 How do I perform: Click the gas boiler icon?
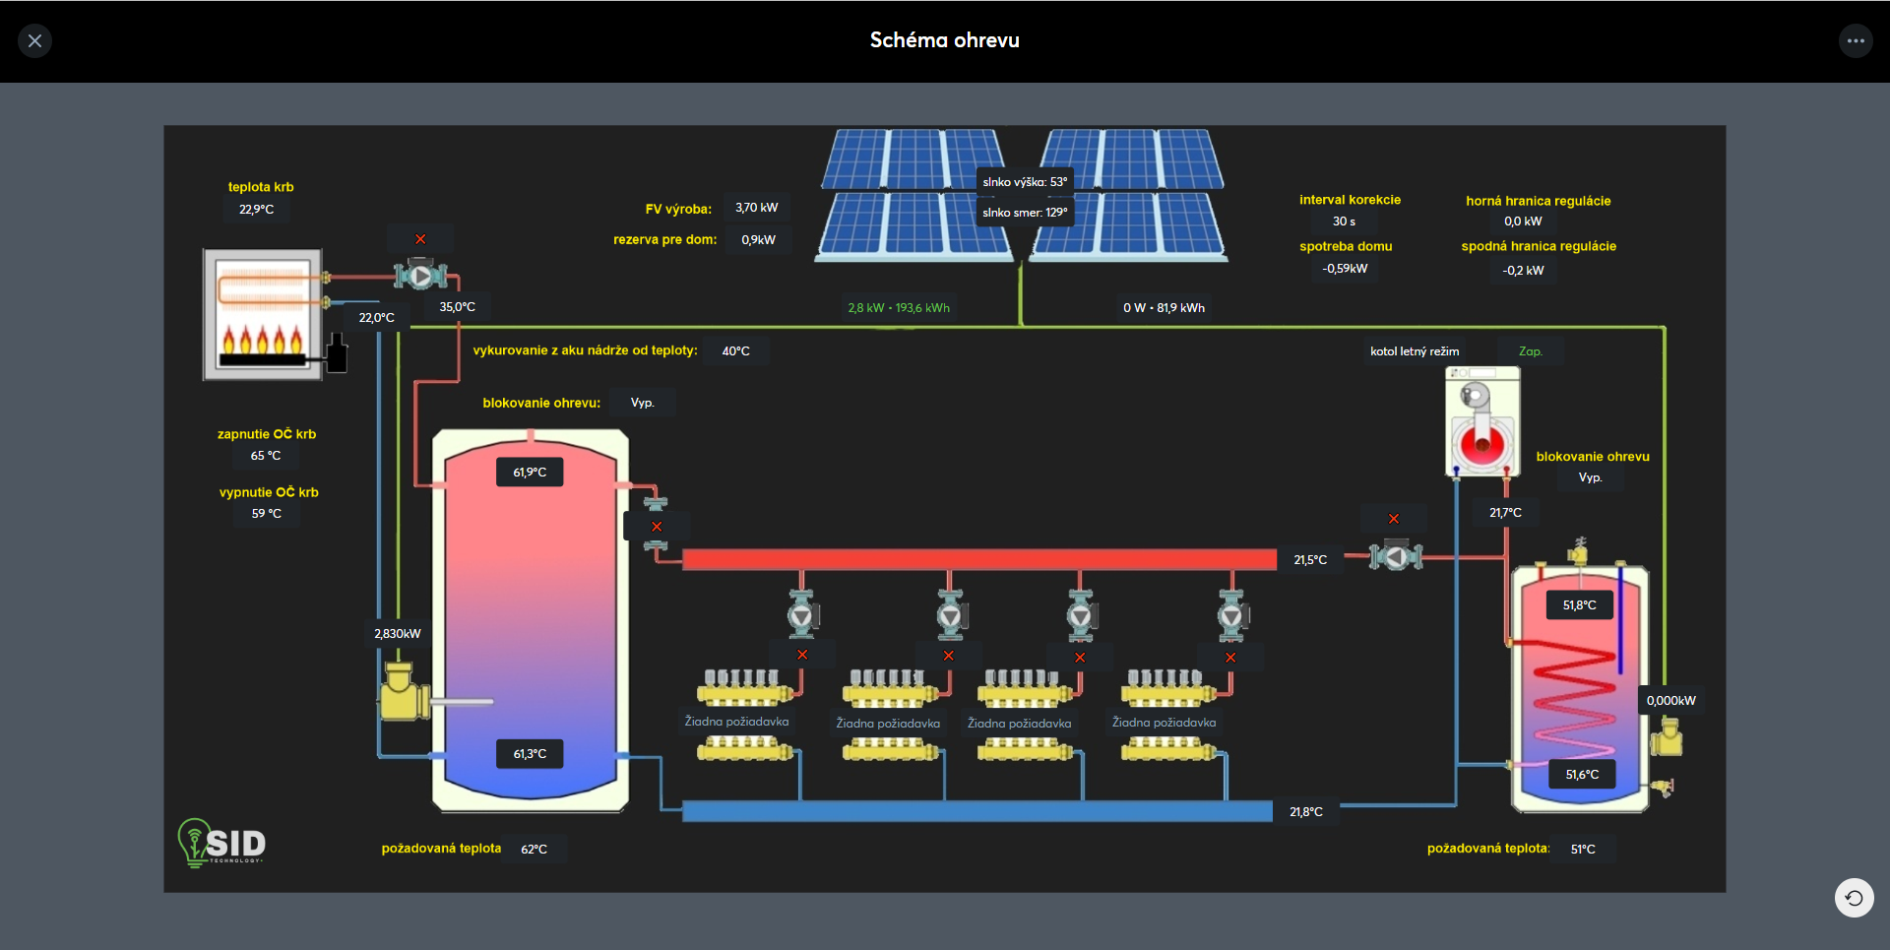coord(1481,421)
